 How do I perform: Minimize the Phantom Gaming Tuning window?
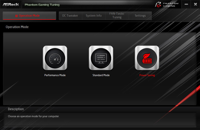pyautogui.click(x=186, y=4)
